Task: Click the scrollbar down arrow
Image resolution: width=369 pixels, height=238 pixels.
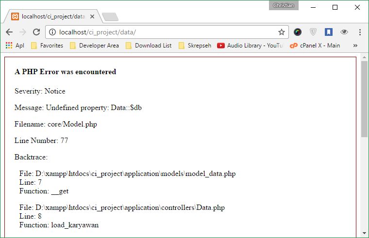Action: click(364, 233)
